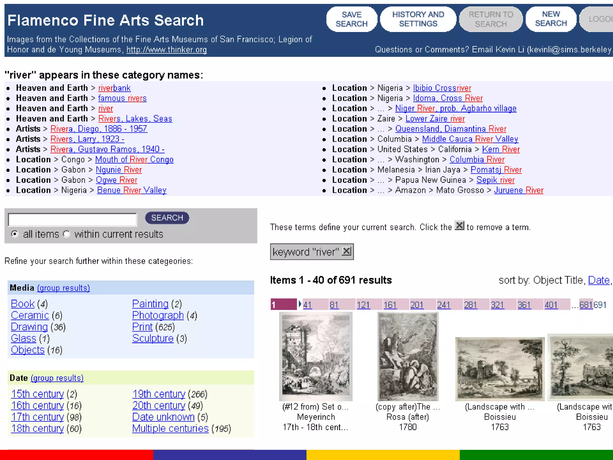Go to results page starting at 41
Image resolution: width=613 pixels, height=460 pixels.
pyautogui.click(x=307, y=305)
